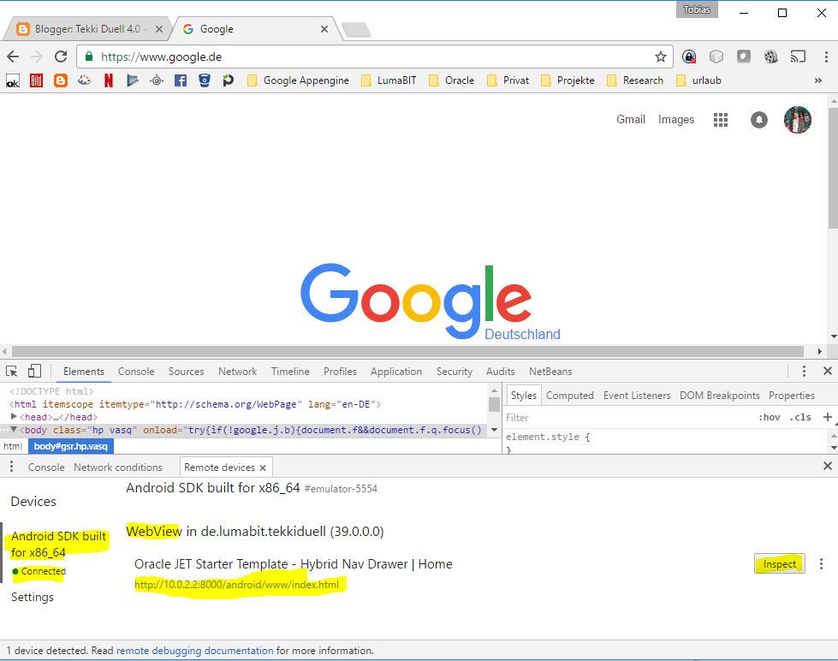This screenshot has width=838, height=661.
Task: Switch to the Audits tab
Action: click(x=500, y=371)
